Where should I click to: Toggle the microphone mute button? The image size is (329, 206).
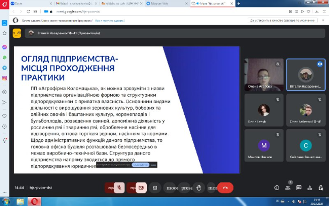(x=119, y=188)
